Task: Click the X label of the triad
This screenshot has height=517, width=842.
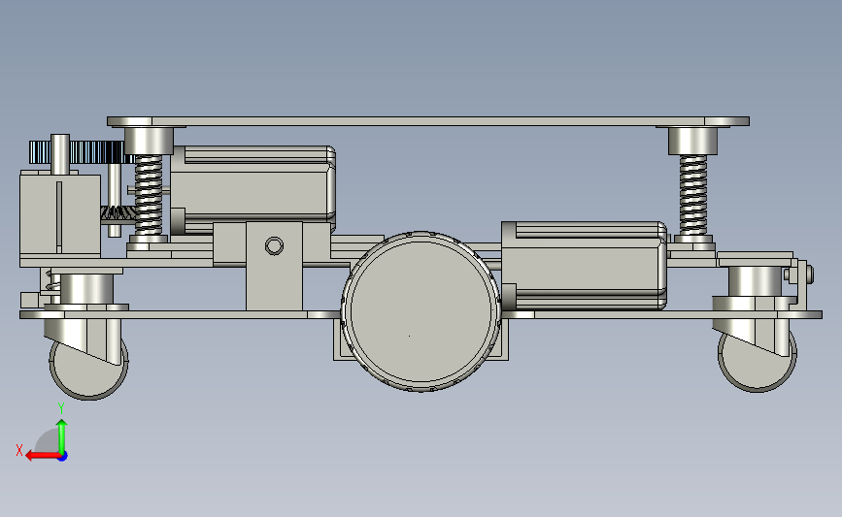Action: [19, 450]
